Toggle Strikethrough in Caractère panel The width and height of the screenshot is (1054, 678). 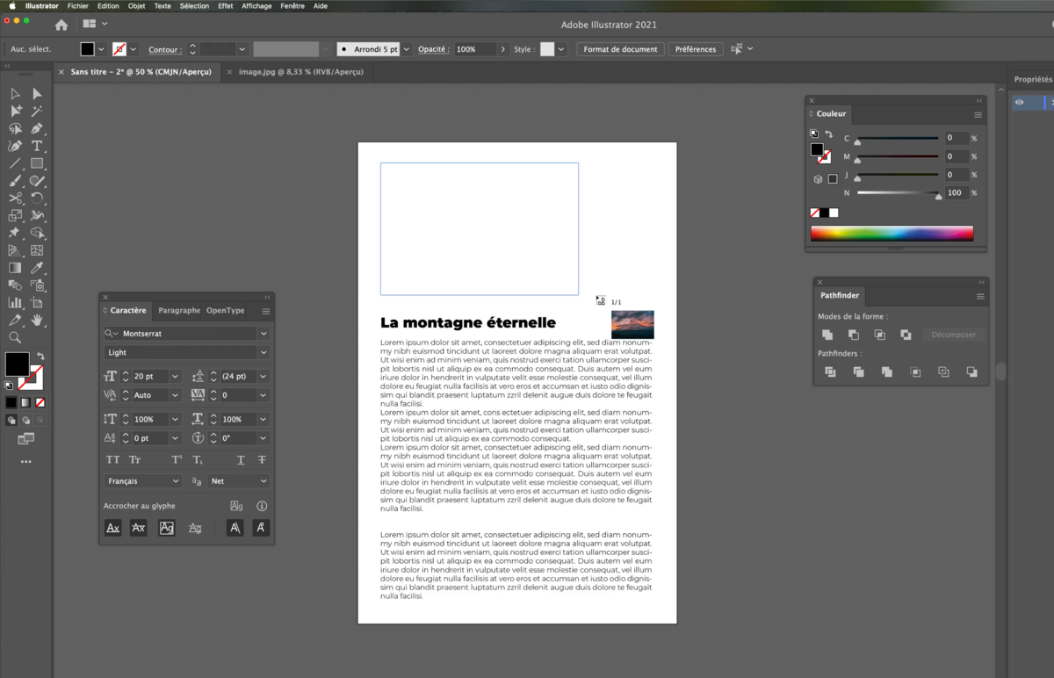tap(262, 460)
